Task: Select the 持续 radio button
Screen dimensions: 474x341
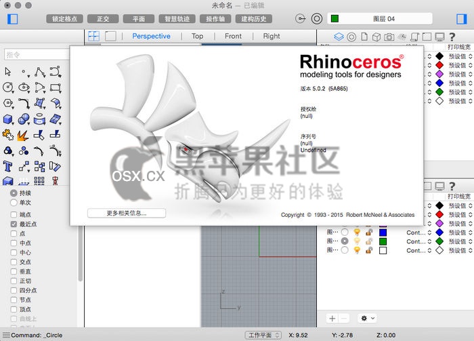Action: pyautogui.click(x=14, y=193)
